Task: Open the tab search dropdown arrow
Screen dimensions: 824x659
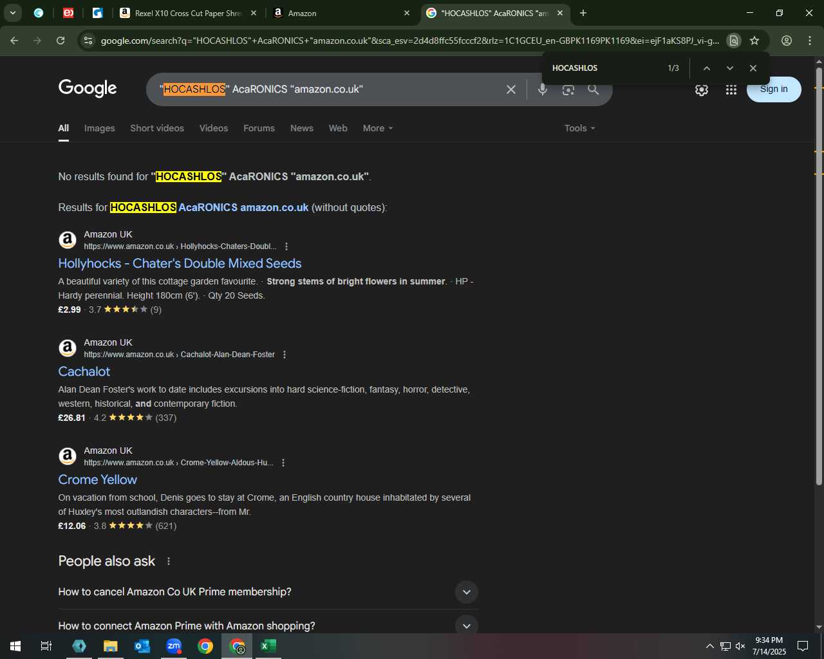Action: click(13, 13)
